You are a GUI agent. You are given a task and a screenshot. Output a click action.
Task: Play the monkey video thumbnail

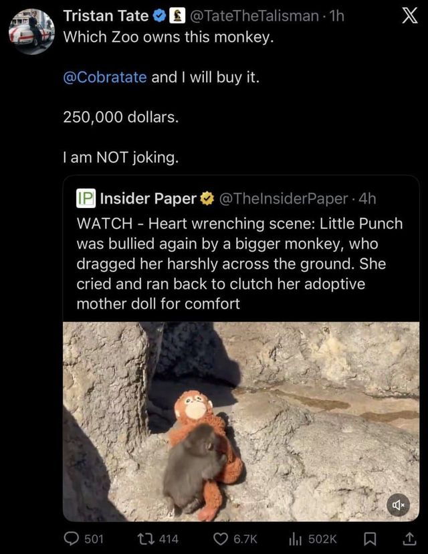pyautogui.click(x=241, y=422)
